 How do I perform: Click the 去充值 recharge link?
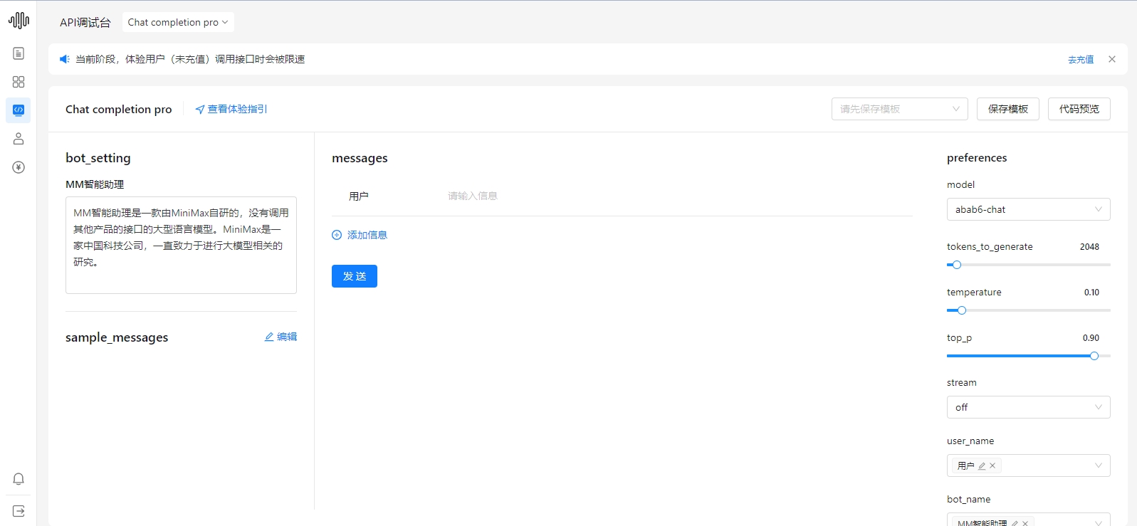[x=1081, y=60]
